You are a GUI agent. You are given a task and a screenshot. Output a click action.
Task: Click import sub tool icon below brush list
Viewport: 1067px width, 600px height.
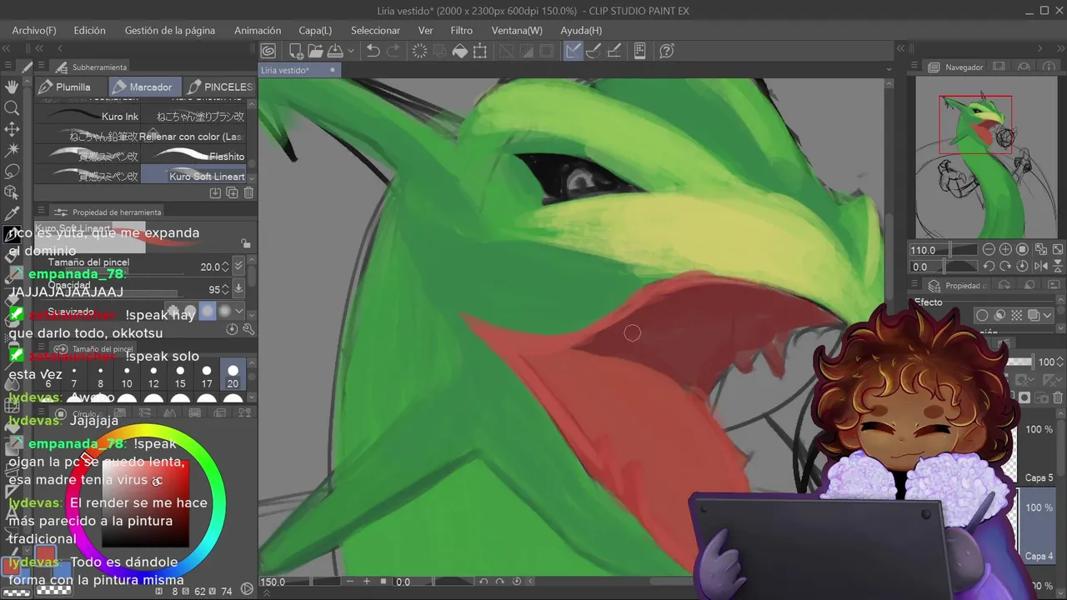tap(215, 193)
